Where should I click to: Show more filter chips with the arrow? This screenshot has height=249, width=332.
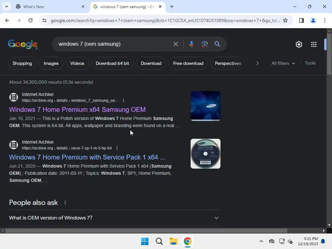click(x=257, y=63)
